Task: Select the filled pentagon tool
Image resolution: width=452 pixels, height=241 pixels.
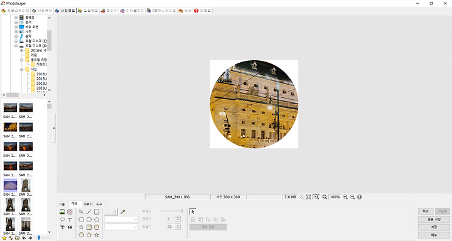Action: click(89, 235)
